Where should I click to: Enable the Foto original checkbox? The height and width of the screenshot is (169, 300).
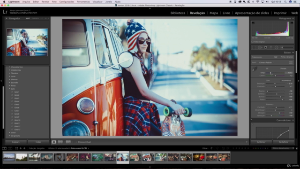tap(252, 42)
